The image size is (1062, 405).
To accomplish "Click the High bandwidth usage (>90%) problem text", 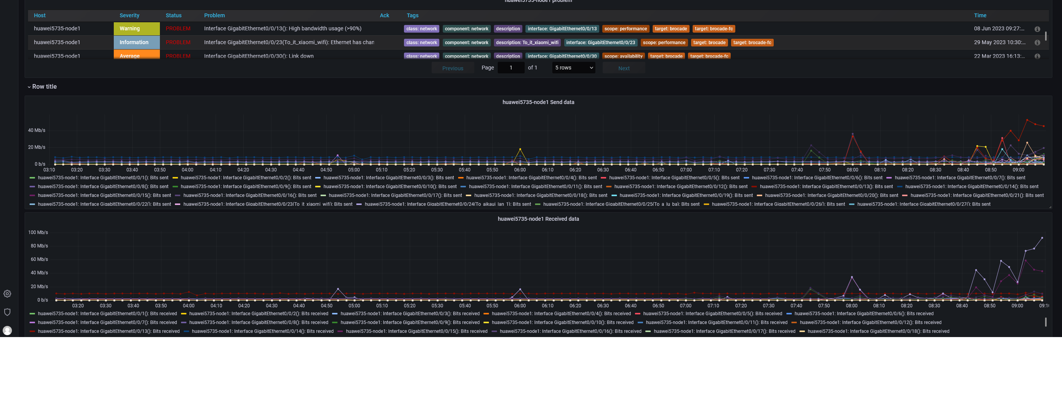I will tap(283, 28).
